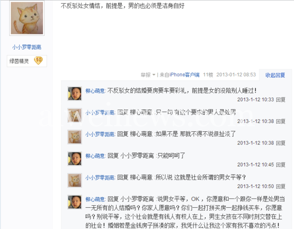294x229 pixels.
Task: Click the cat avatar beside 男女平等 comment
Action: pos(75,180)
